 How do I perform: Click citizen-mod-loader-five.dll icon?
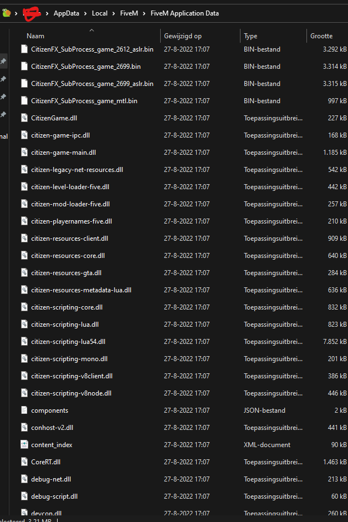click(x=24, y=204)
